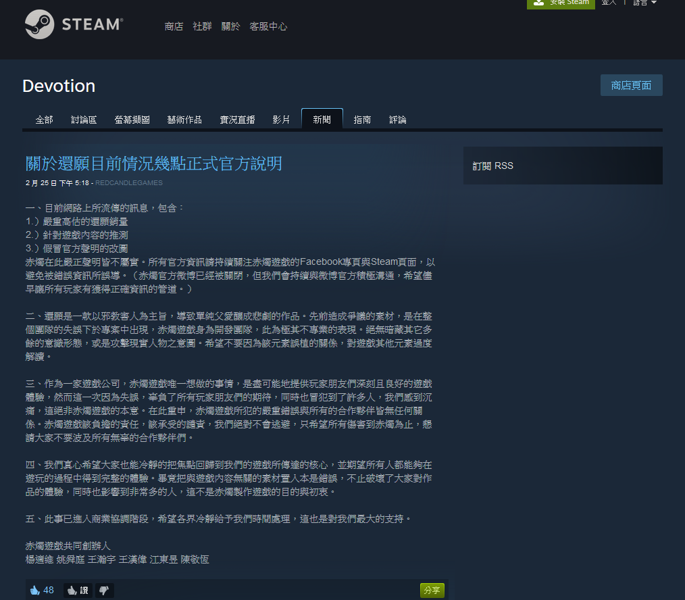Image resolution: width=685 pixels, height=600 pixels.
Task: Click the 安裝 Steam install button
Action: [561, 3]
